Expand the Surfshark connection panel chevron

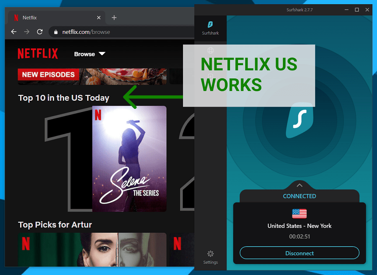[x=300, y=185]
